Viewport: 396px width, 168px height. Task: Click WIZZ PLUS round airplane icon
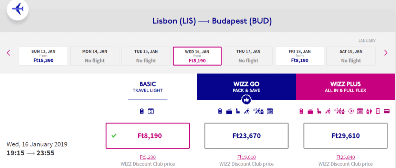[351, 111]
